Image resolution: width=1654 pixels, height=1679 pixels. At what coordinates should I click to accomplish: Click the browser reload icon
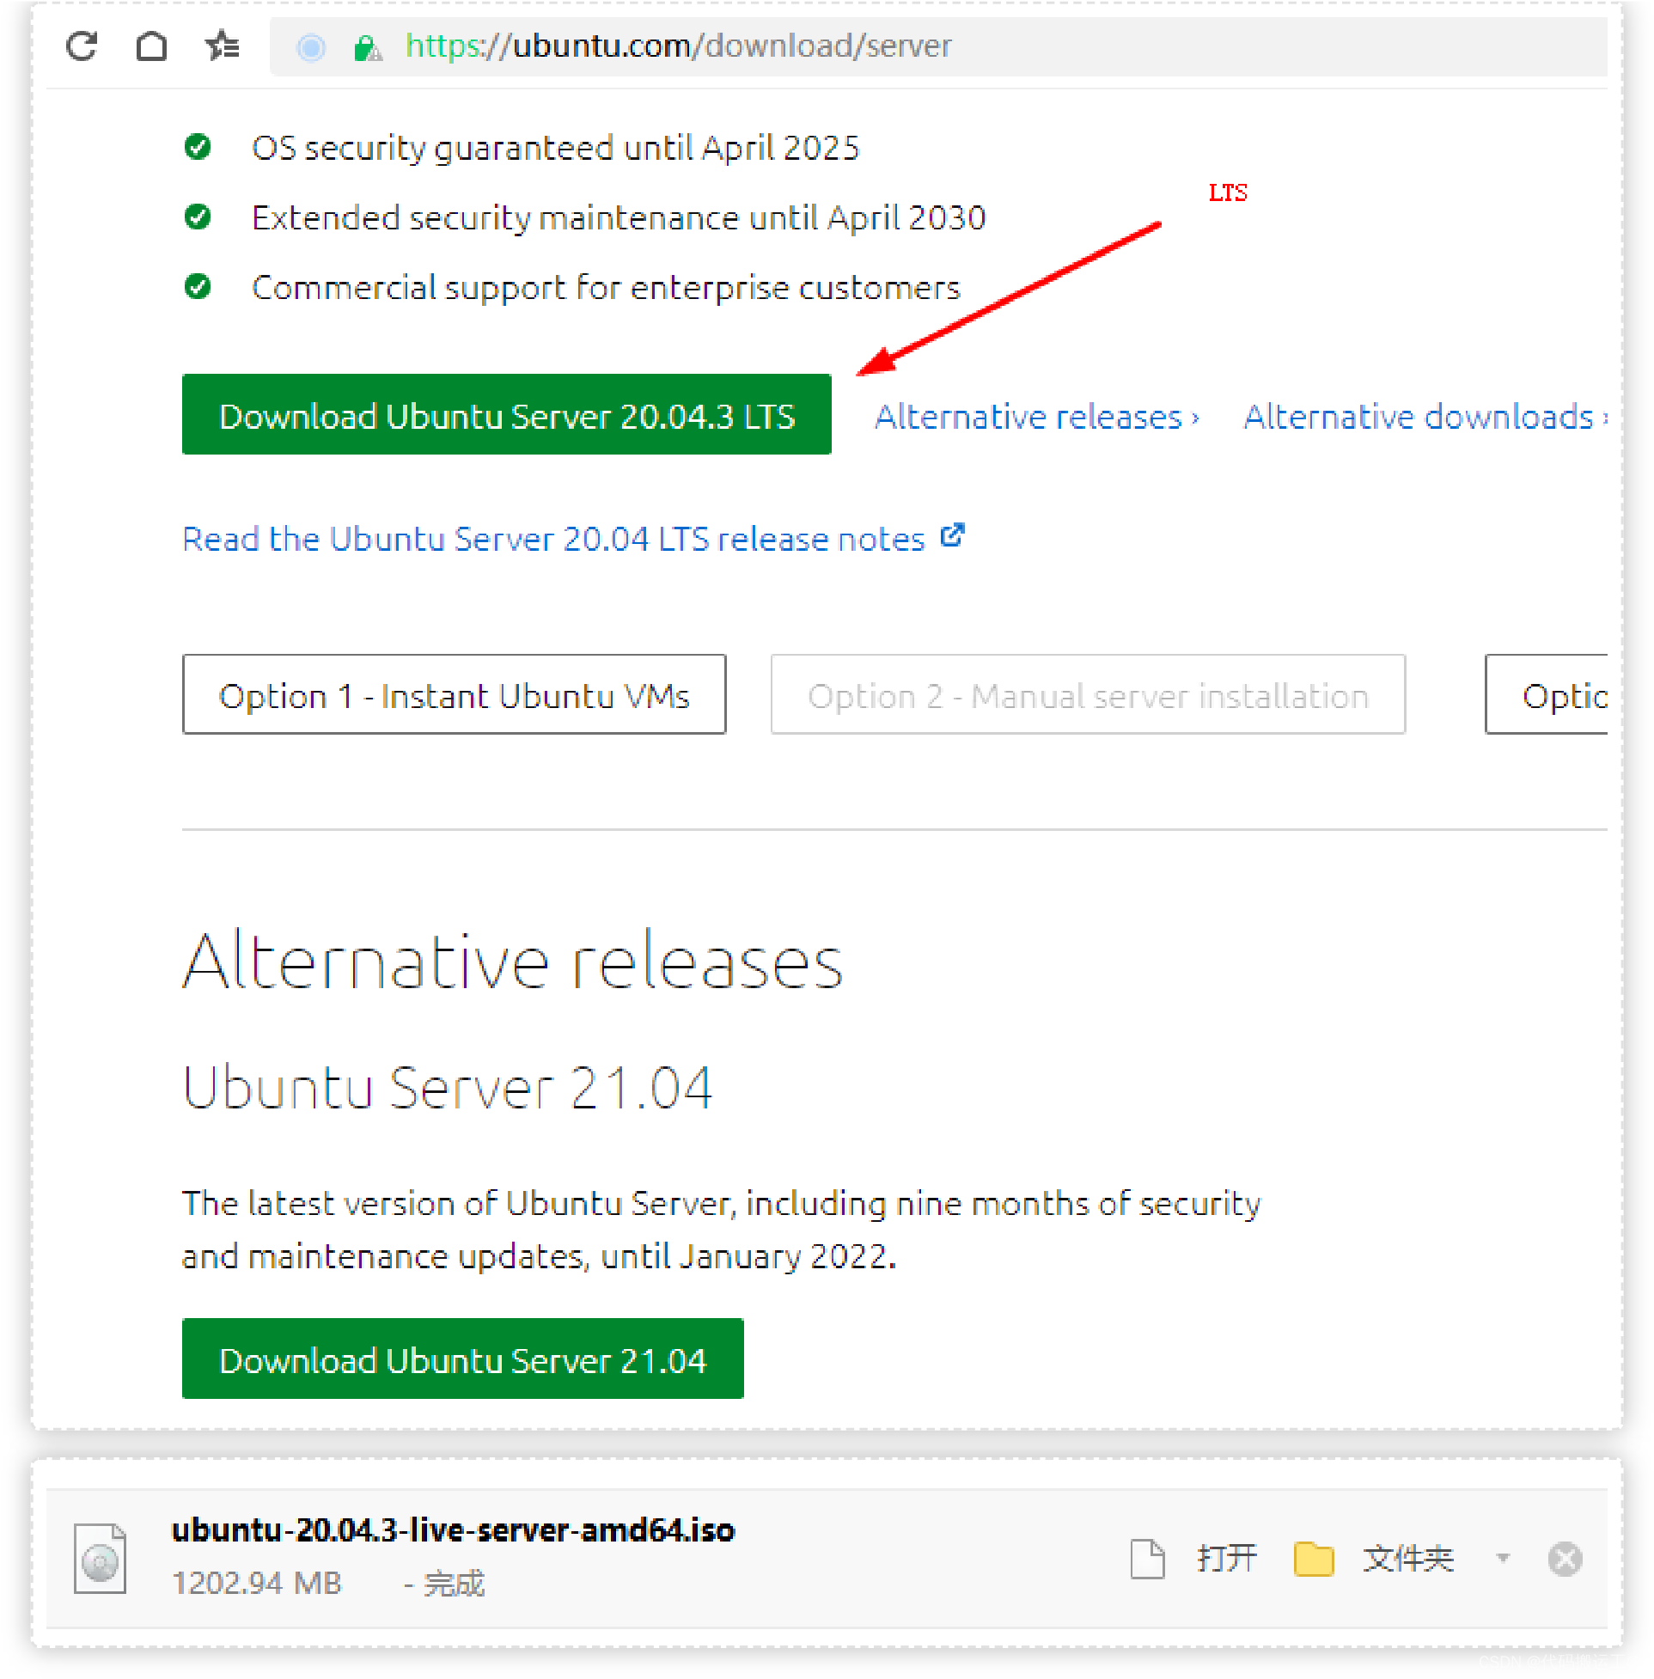(82, 46)
